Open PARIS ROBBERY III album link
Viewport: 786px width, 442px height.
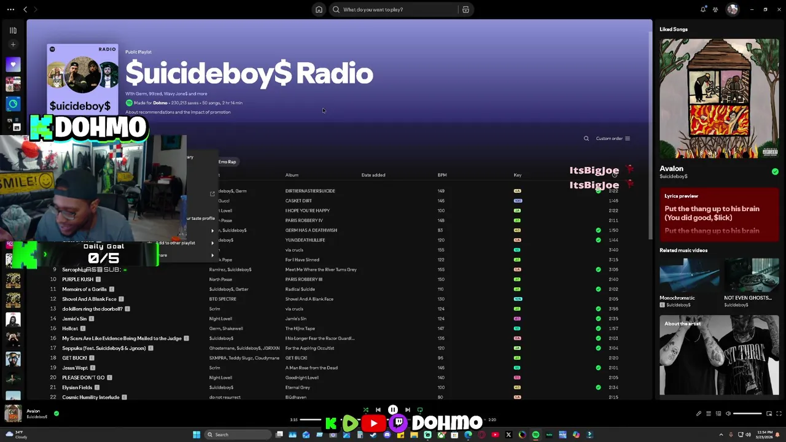coord(303,279)
